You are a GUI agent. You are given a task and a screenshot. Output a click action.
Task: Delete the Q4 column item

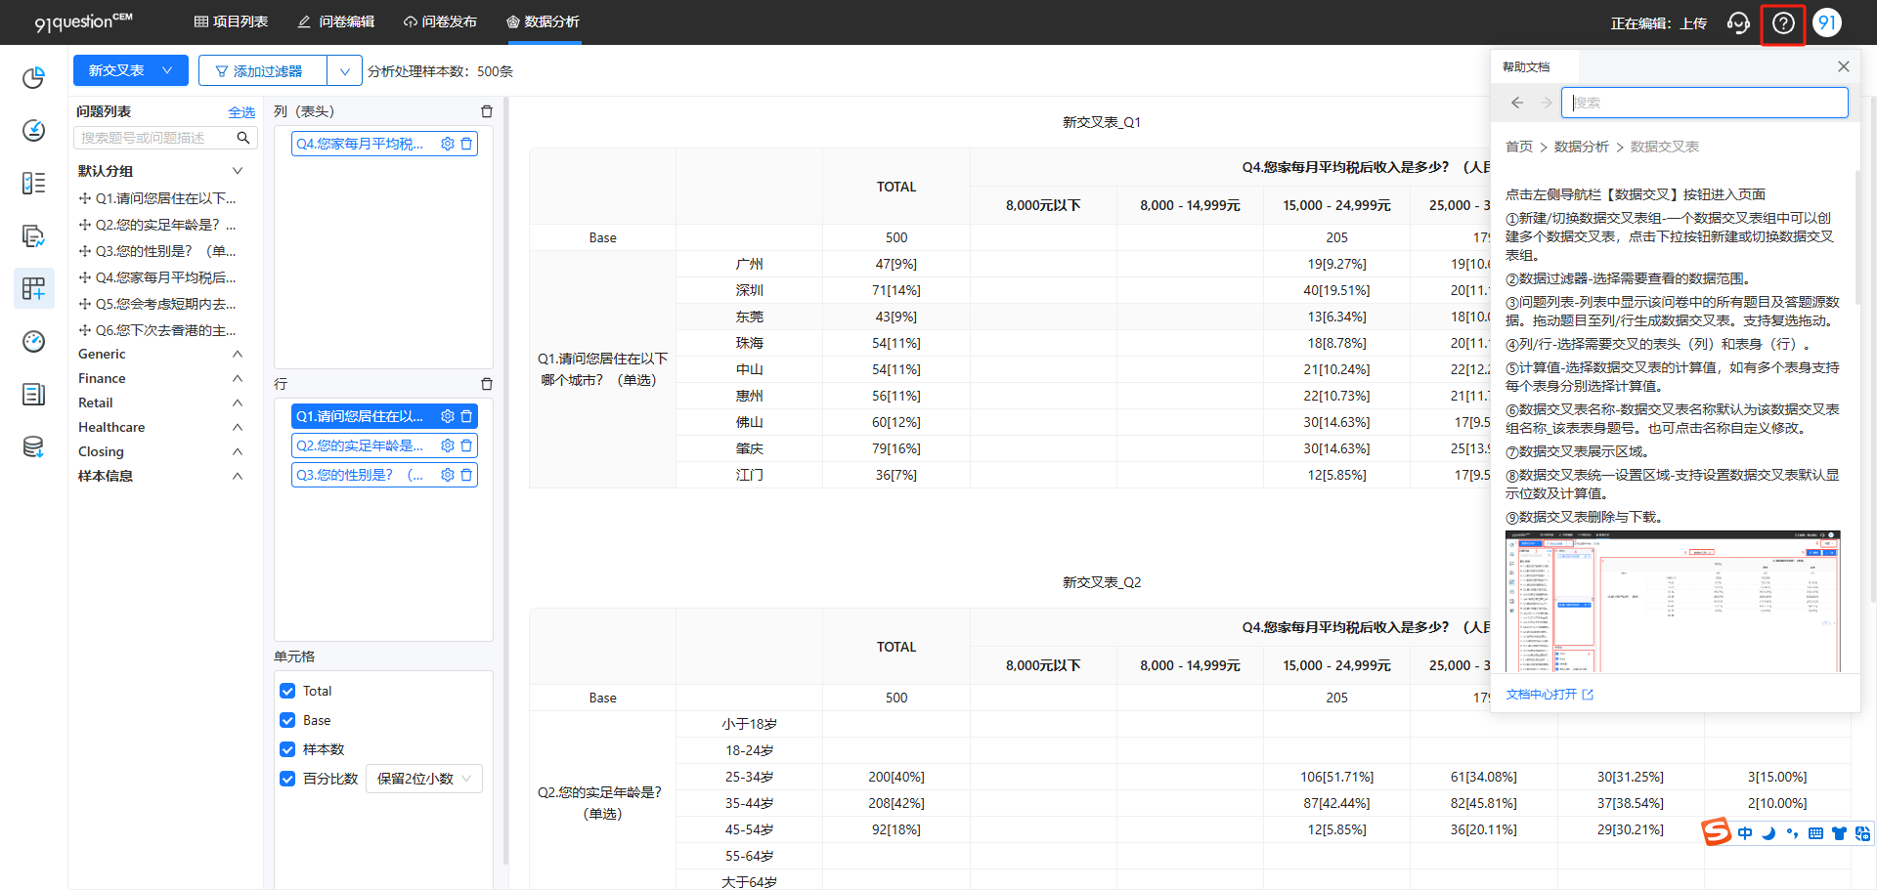(x=467, y=144)
